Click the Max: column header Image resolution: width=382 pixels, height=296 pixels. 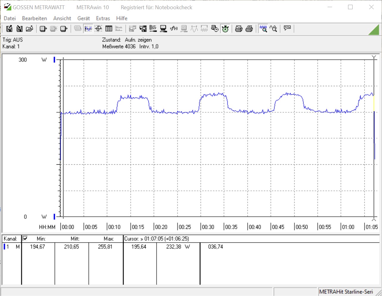[x=109, y=239]
